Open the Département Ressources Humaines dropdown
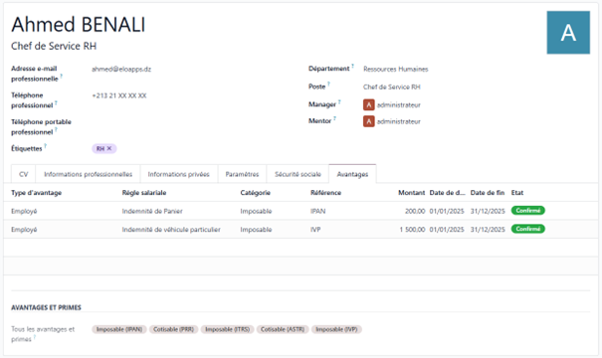 point(395,69)
